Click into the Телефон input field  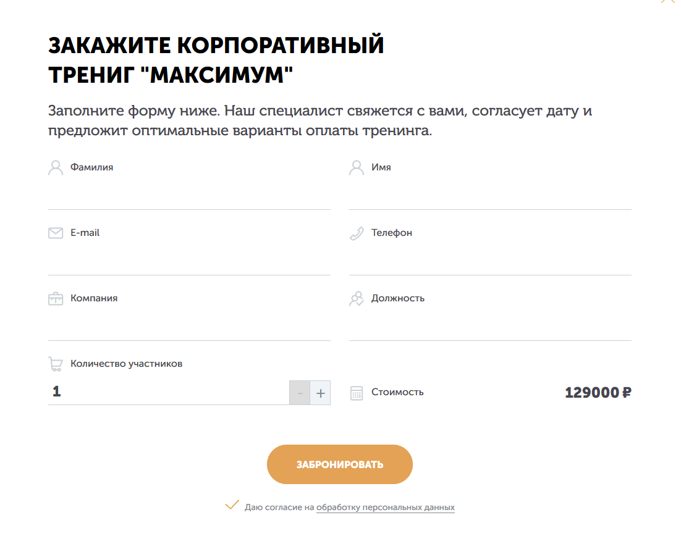coord(490,260)
